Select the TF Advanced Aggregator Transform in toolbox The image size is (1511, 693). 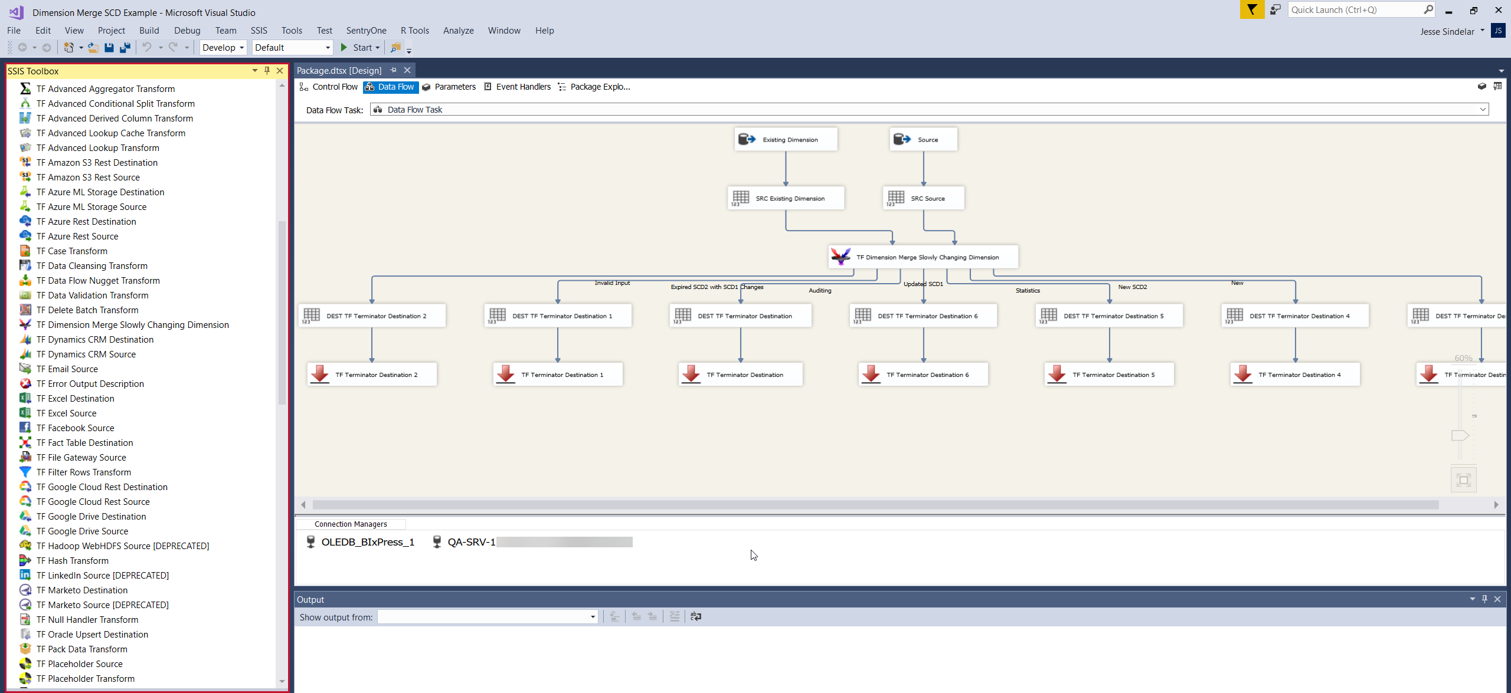click(x=105, y=88)
